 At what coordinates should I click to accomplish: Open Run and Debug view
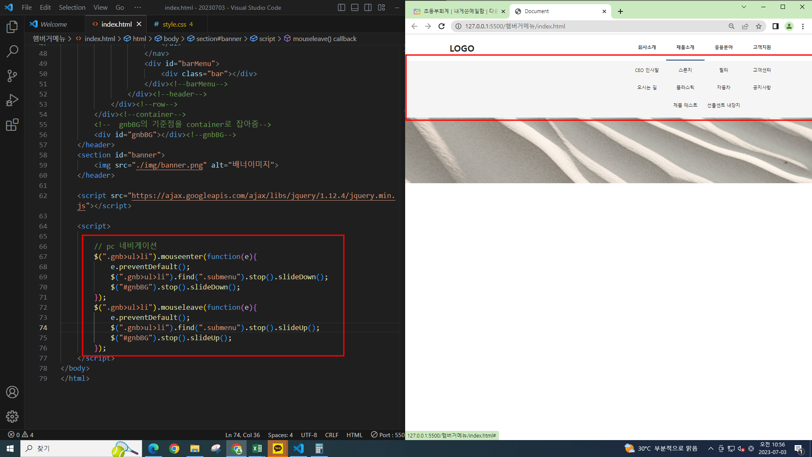pos(12,101)
